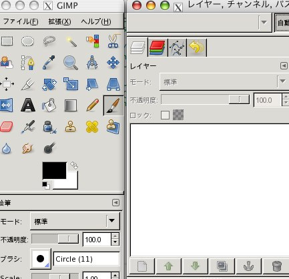
Task: Select the Crop tool
Action: (27, 84)
